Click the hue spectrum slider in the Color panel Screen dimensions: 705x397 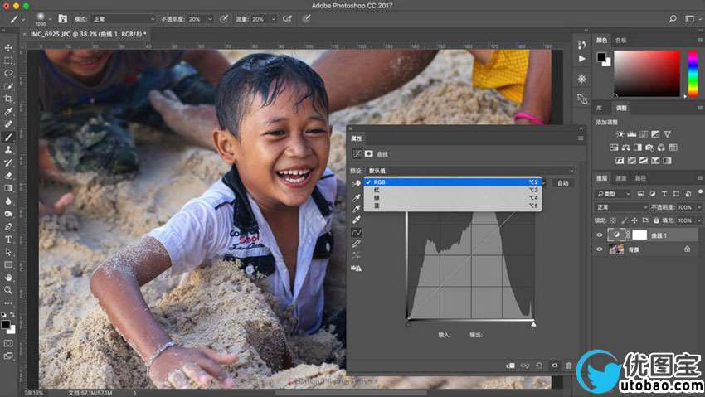tap(693, 73)
